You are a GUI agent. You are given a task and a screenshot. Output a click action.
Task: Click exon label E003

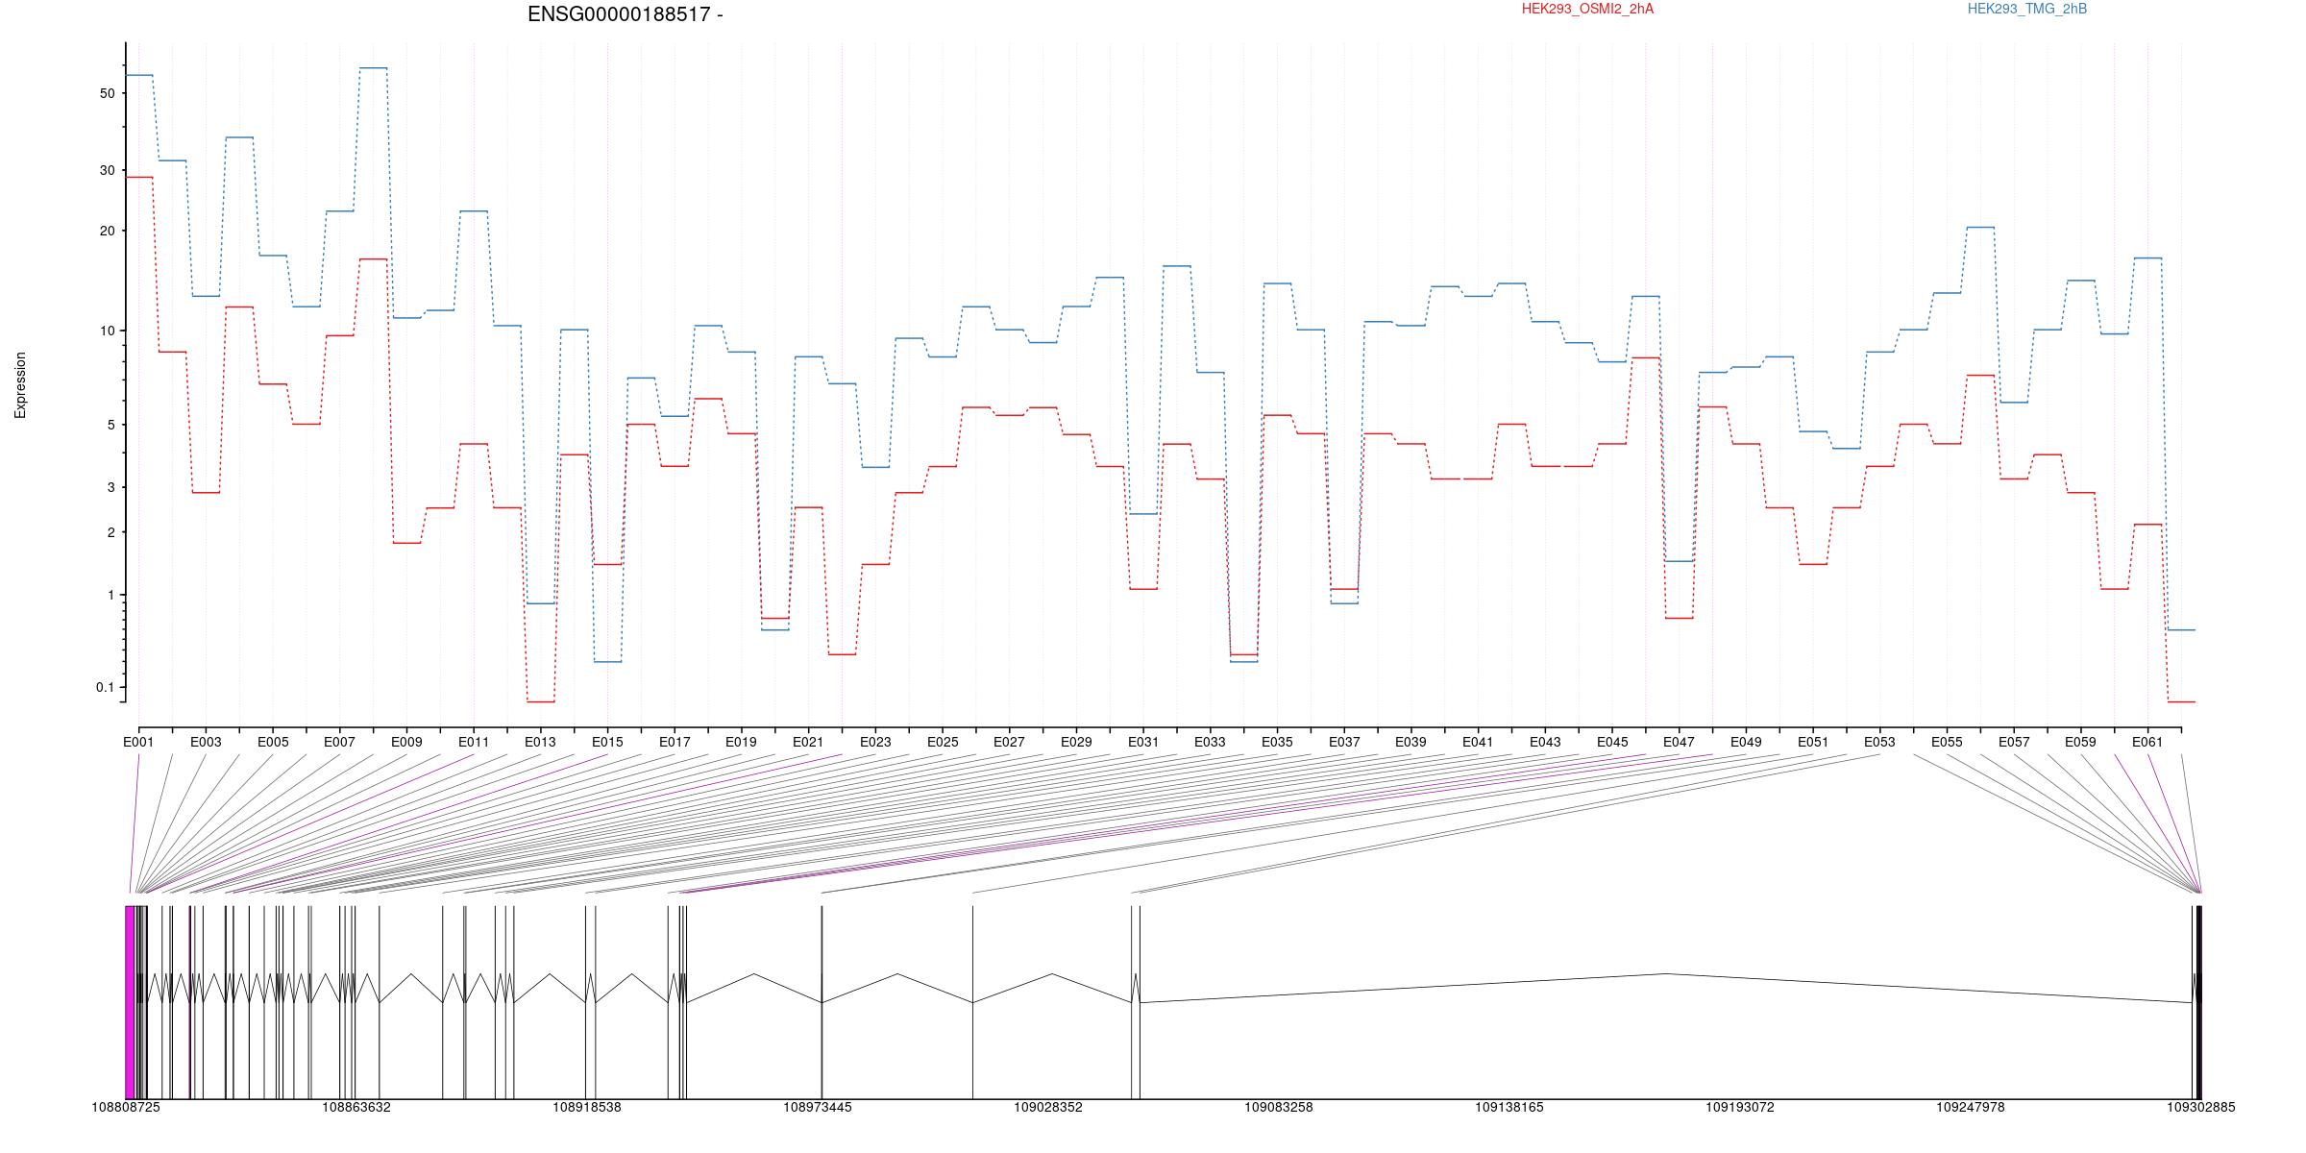pos(206,742)
